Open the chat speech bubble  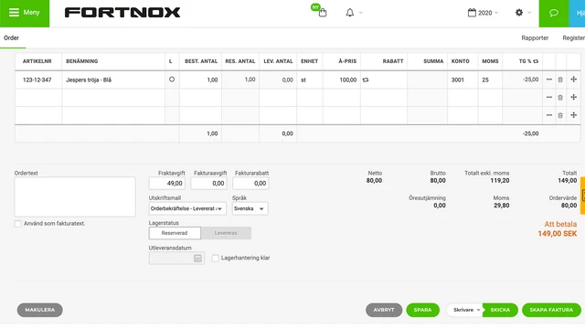(x=554, y=13)
